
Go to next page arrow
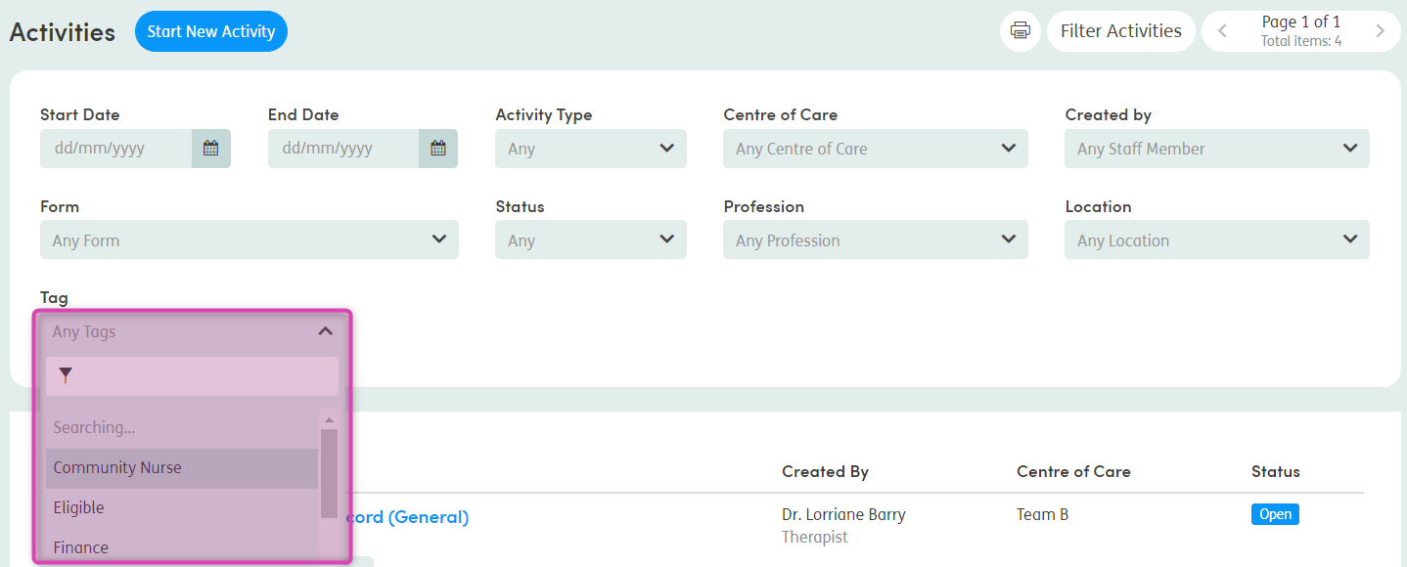[x=1380, y=31]
